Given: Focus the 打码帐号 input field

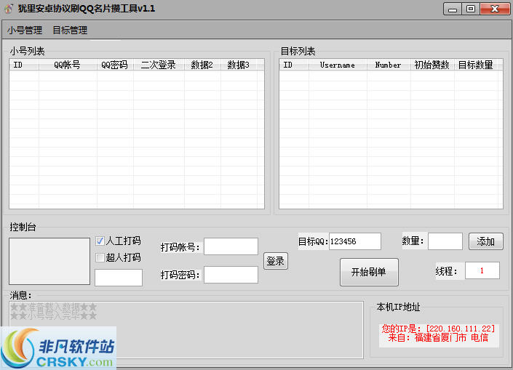Looking at the screenshot, I should [231, 247].
